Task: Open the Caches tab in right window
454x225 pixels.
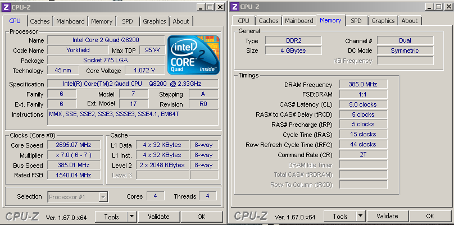Action: 269,21
